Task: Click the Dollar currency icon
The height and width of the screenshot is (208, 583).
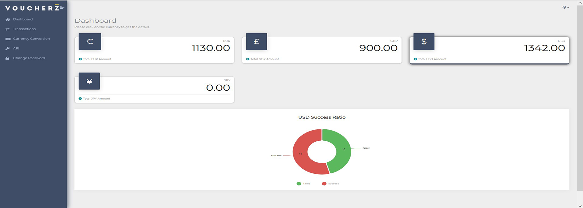Action: [424, 42]
